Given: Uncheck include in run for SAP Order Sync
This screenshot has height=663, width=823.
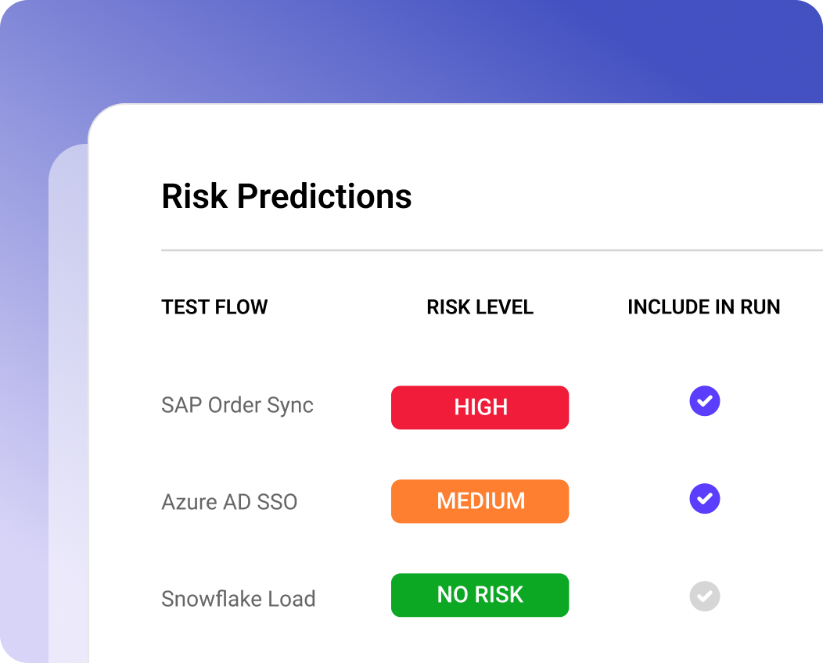Looking at the screenshot, I should point(704,401).
